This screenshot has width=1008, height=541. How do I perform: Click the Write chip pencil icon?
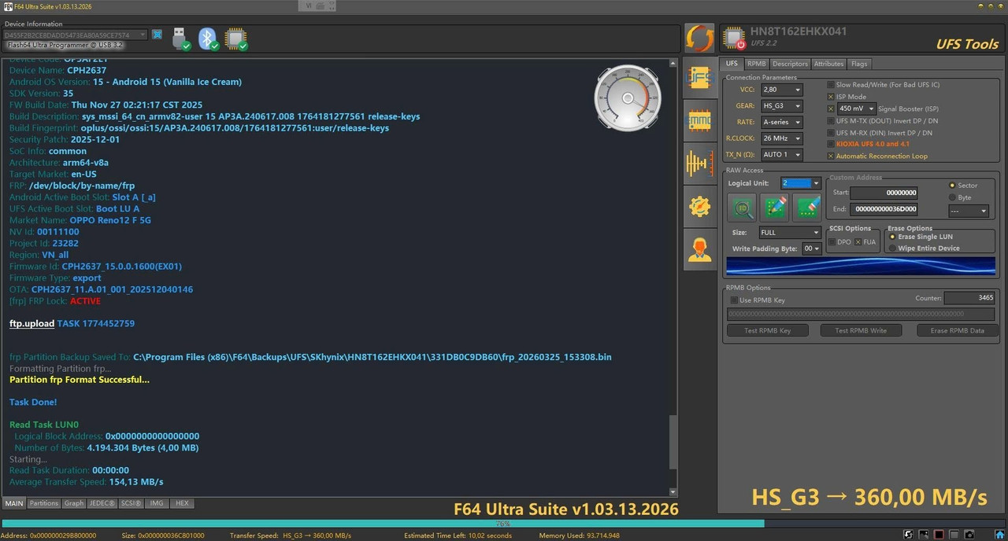[774, 208]
